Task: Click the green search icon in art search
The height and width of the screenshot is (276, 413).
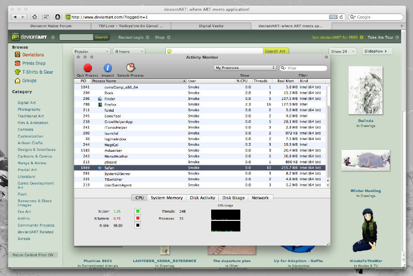Action: [x=169, y=51]
